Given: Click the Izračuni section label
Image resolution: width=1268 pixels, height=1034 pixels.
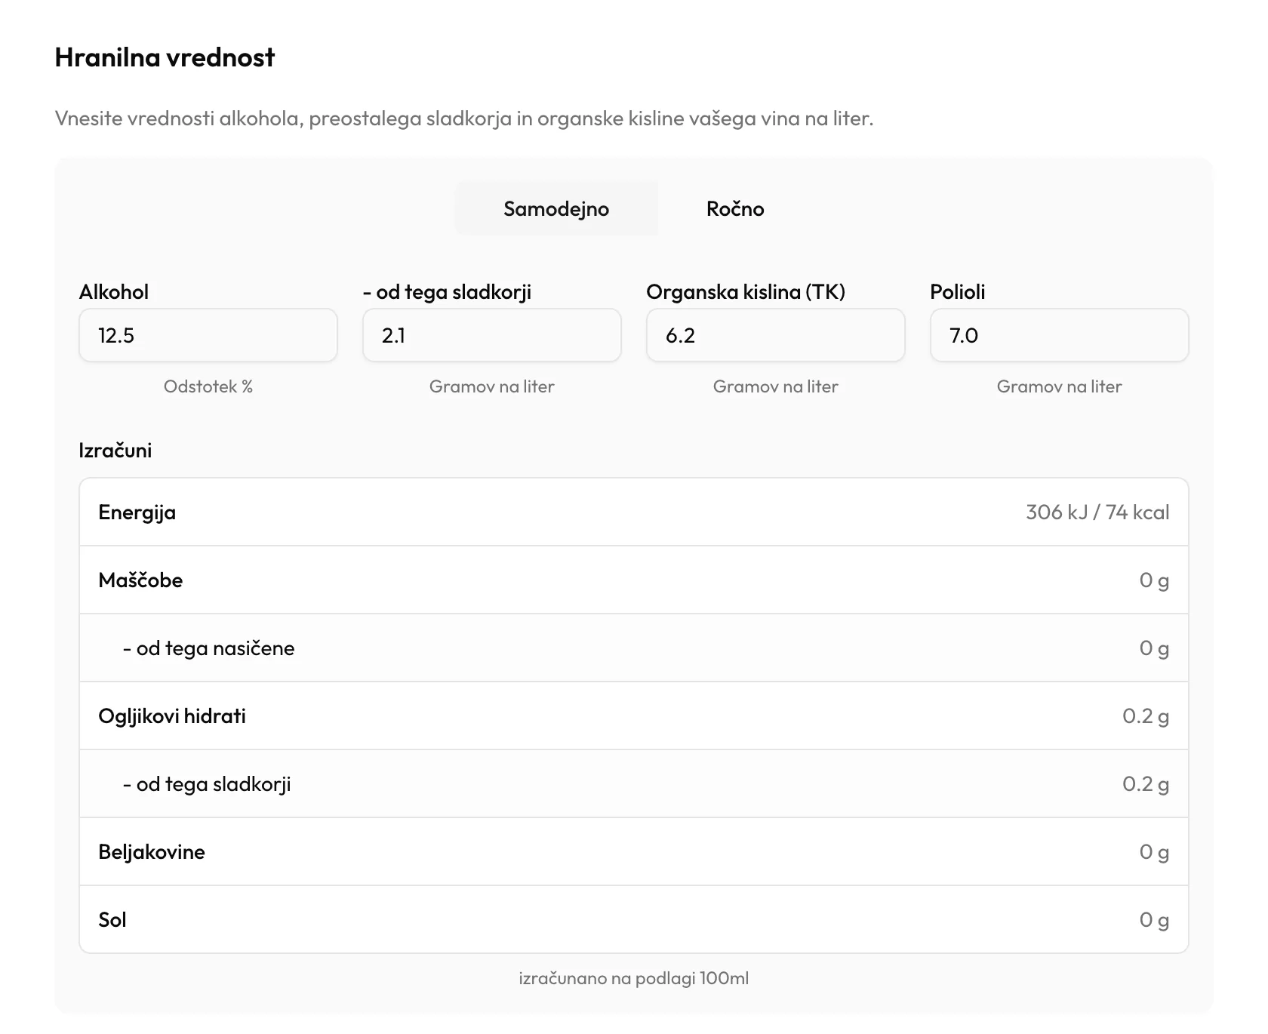Looking at the screenshot, I should (115, 450).
